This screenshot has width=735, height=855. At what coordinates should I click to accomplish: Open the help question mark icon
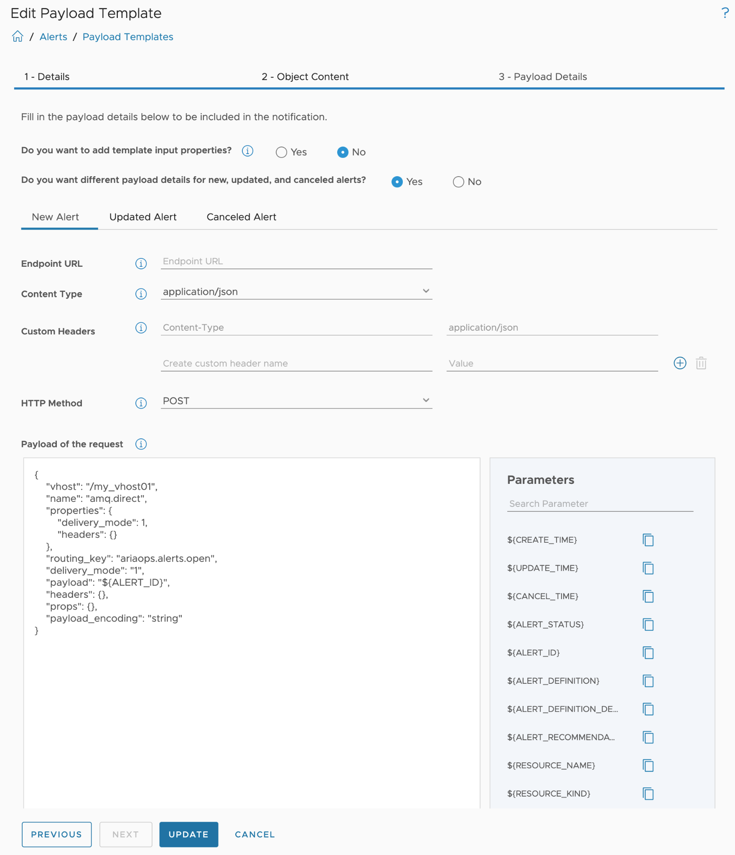(725, 13)
